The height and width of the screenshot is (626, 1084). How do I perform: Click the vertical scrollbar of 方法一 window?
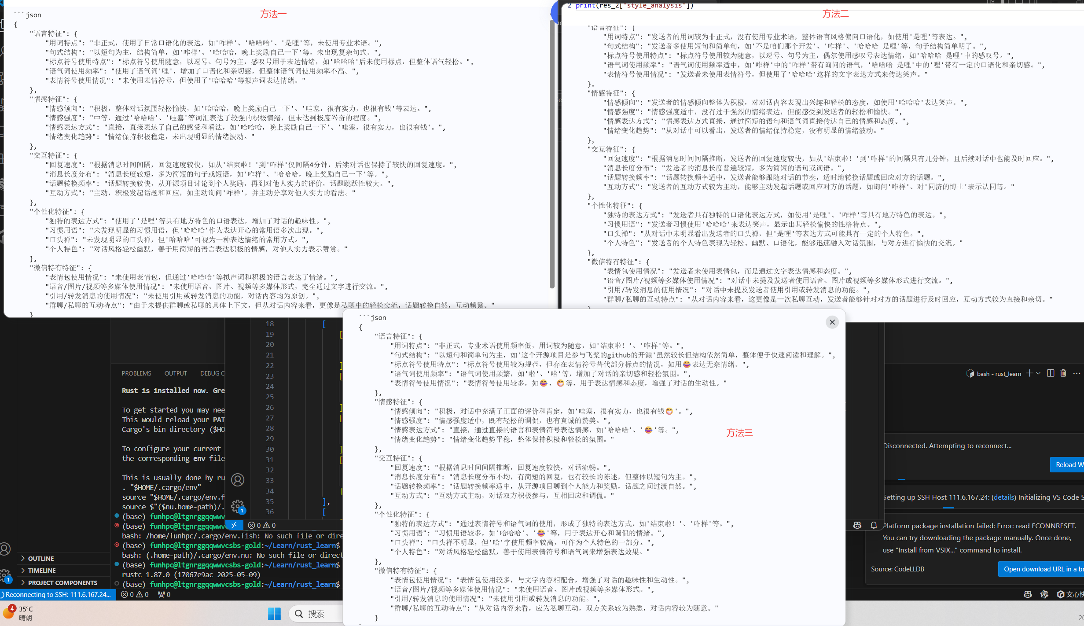point(552,154)
